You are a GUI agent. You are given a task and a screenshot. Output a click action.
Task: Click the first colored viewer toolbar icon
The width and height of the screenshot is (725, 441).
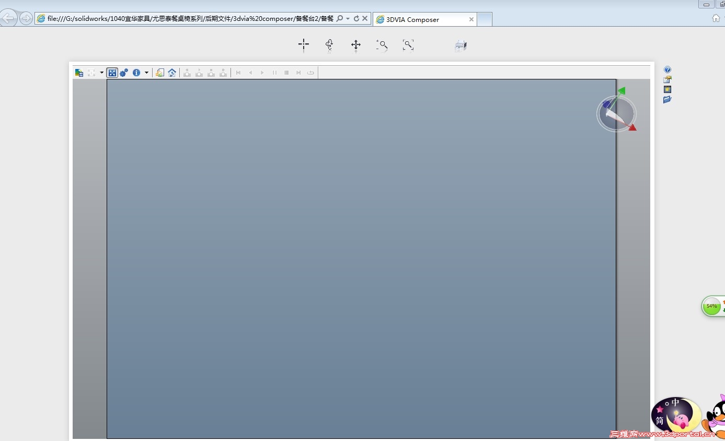[79, 73]
